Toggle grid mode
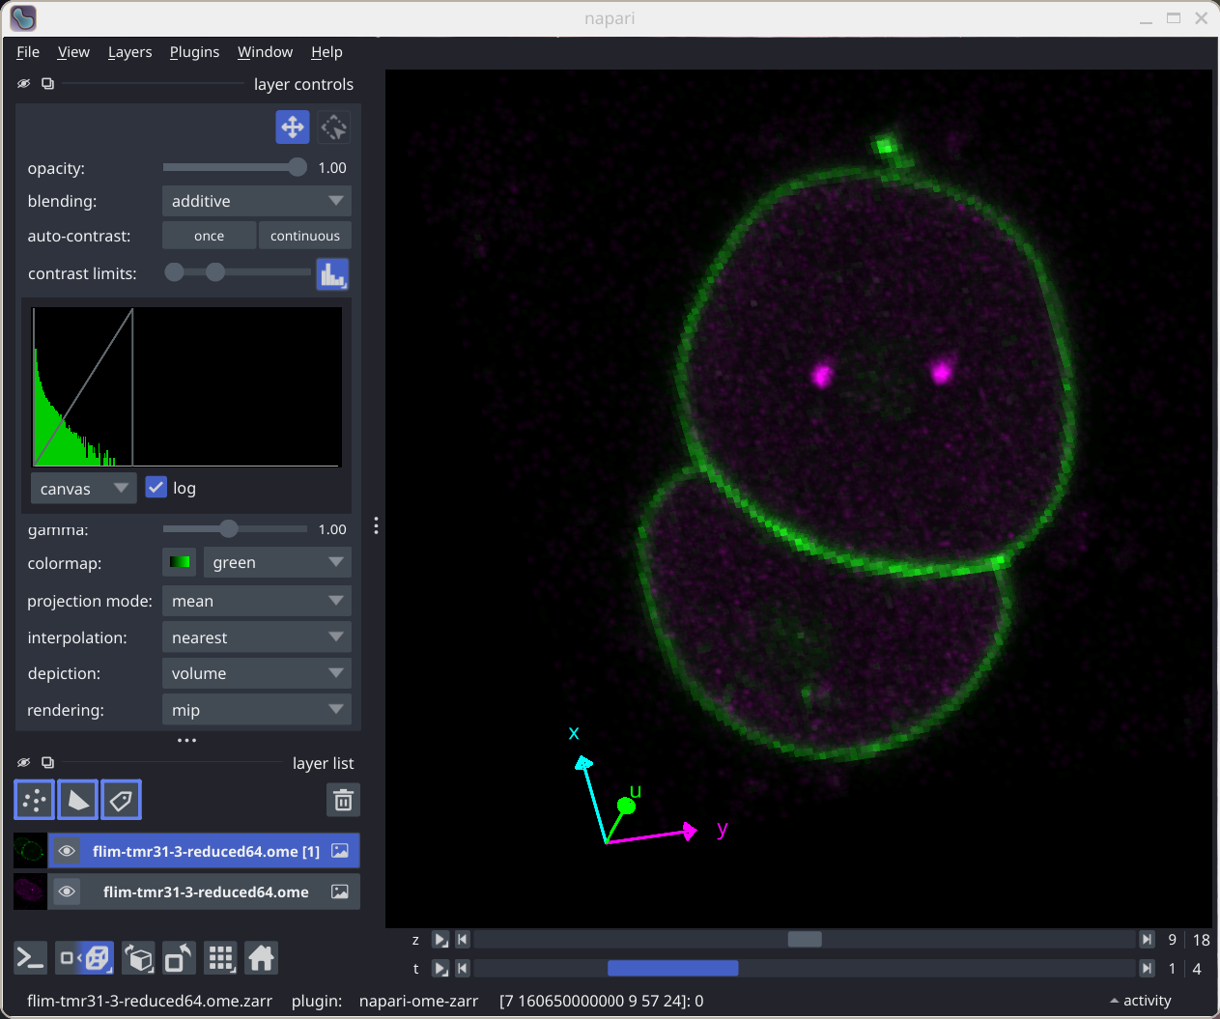 (x=221, y=958)
